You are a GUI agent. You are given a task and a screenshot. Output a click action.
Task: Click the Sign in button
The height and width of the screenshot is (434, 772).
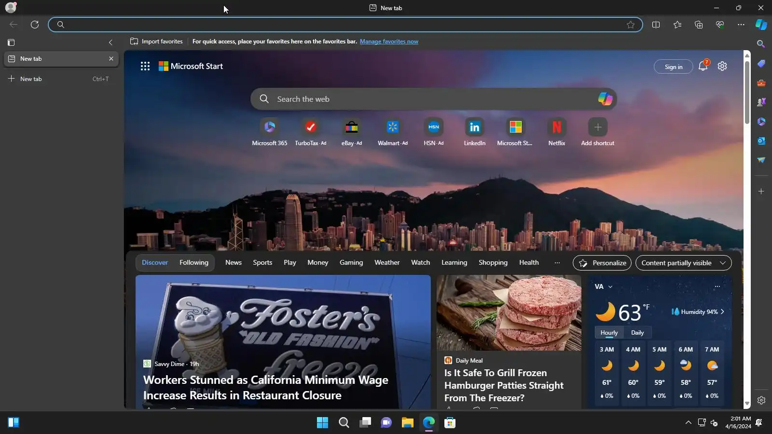(x=674, y=67)
